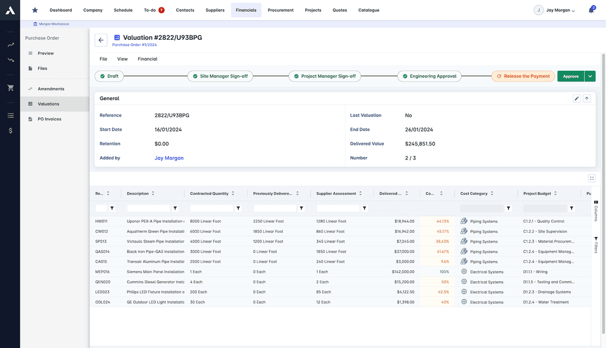Edit the General section using the pencil icon
Image resolution: width=606 pixels, height=348 pixels.
pyautogui.click(x=576, y=98)
